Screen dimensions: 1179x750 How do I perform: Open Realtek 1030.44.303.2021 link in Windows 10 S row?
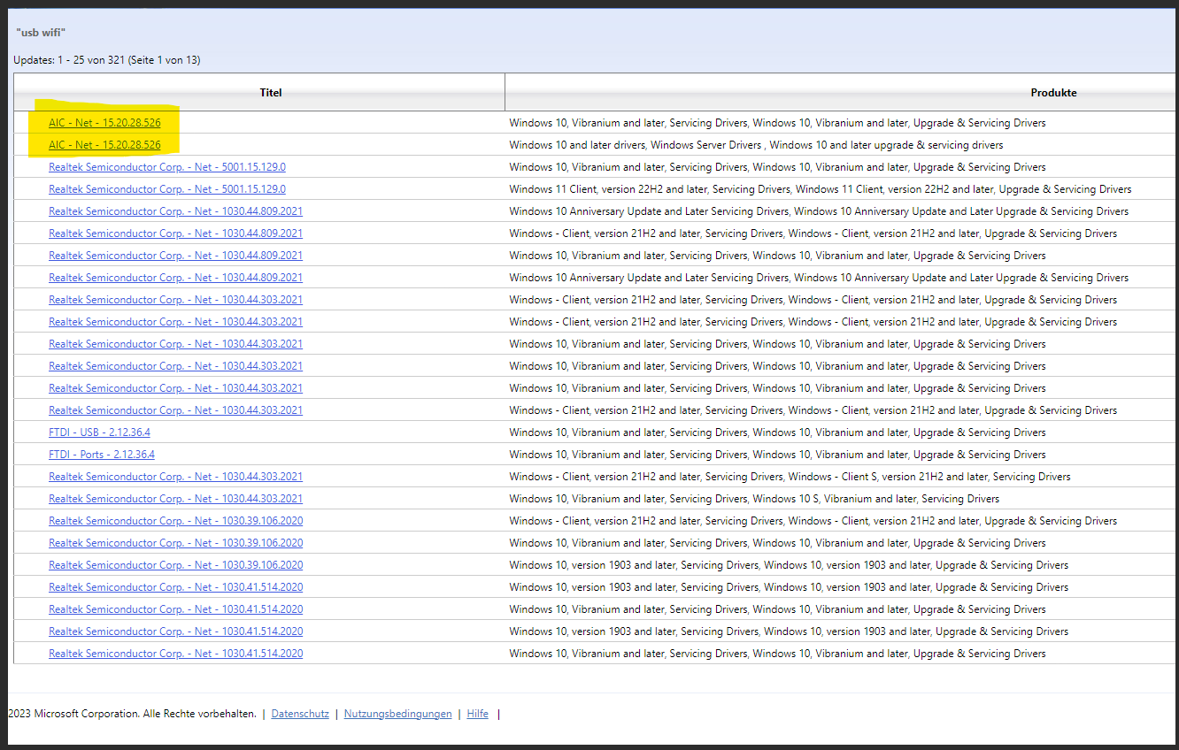point(175,499)
